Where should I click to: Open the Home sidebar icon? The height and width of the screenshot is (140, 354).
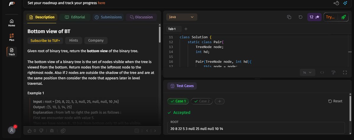12,23
